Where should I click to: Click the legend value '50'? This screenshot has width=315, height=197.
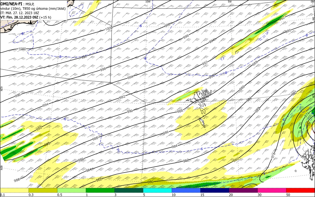tap(288, 195)
